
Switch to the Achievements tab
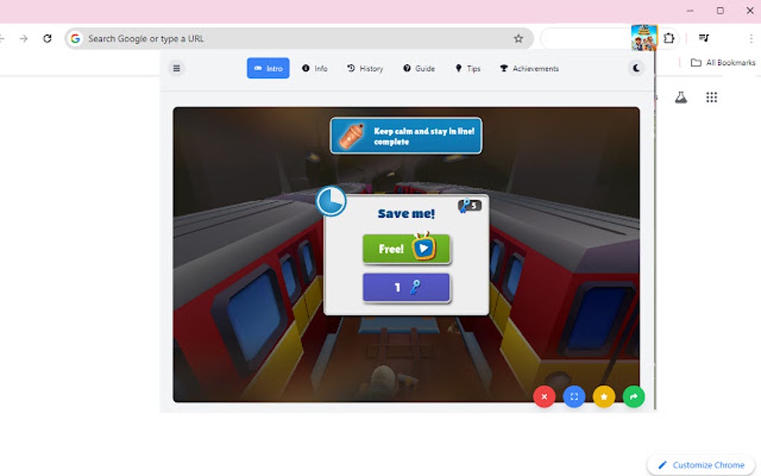[529, 68]
